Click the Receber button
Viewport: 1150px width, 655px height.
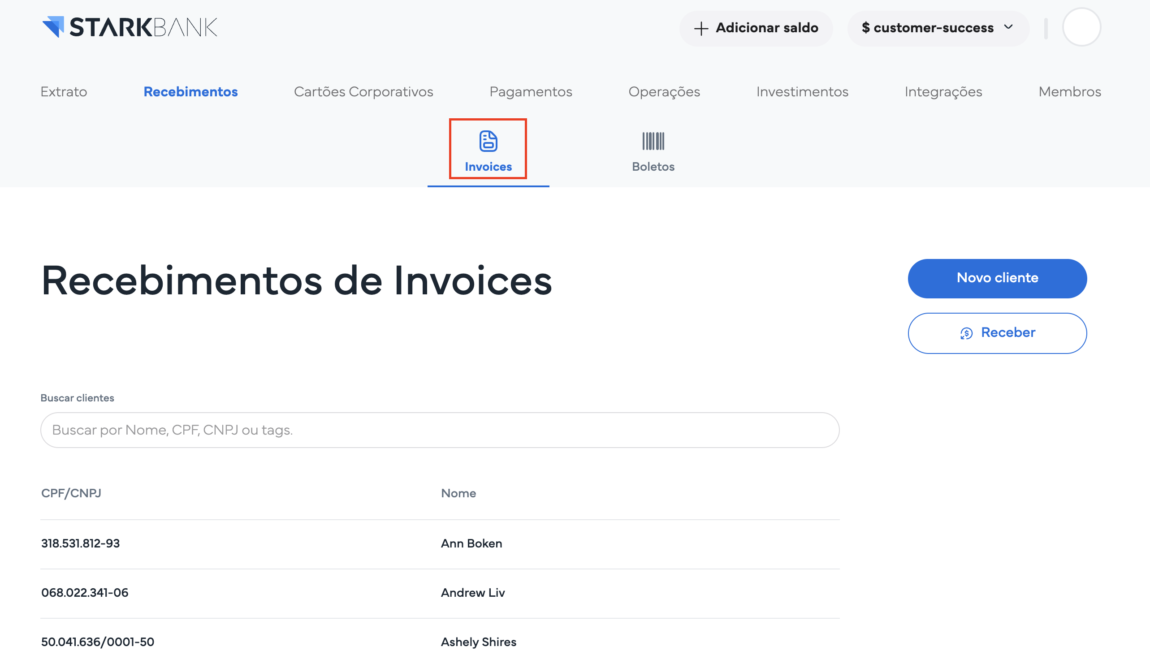click(997, 333)
